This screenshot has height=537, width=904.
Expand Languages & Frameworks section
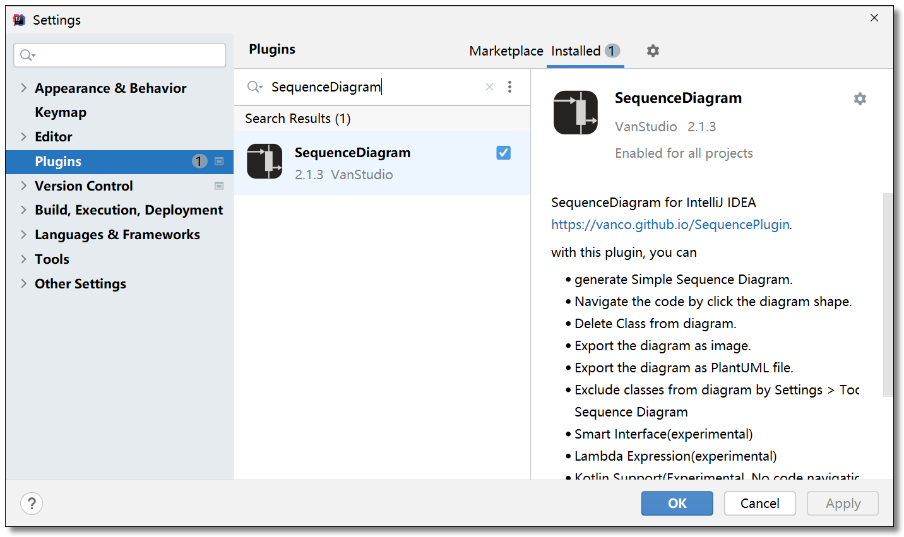(x=23, y=234)
